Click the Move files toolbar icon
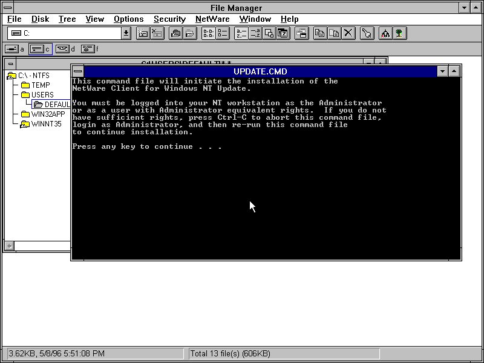Viewport: 484px width, 363px height. (x=335, y=33)
